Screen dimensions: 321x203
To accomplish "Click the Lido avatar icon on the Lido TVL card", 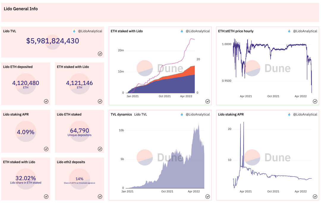I will (x=74, y=31).
